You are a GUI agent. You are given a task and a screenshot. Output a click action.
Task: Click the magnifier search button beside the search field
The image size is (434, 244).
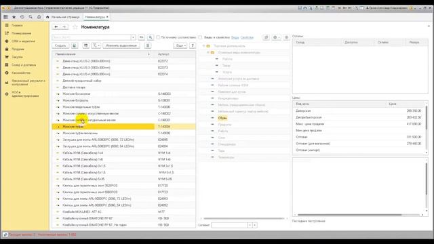pyautogui.click(x=151, y=37)
